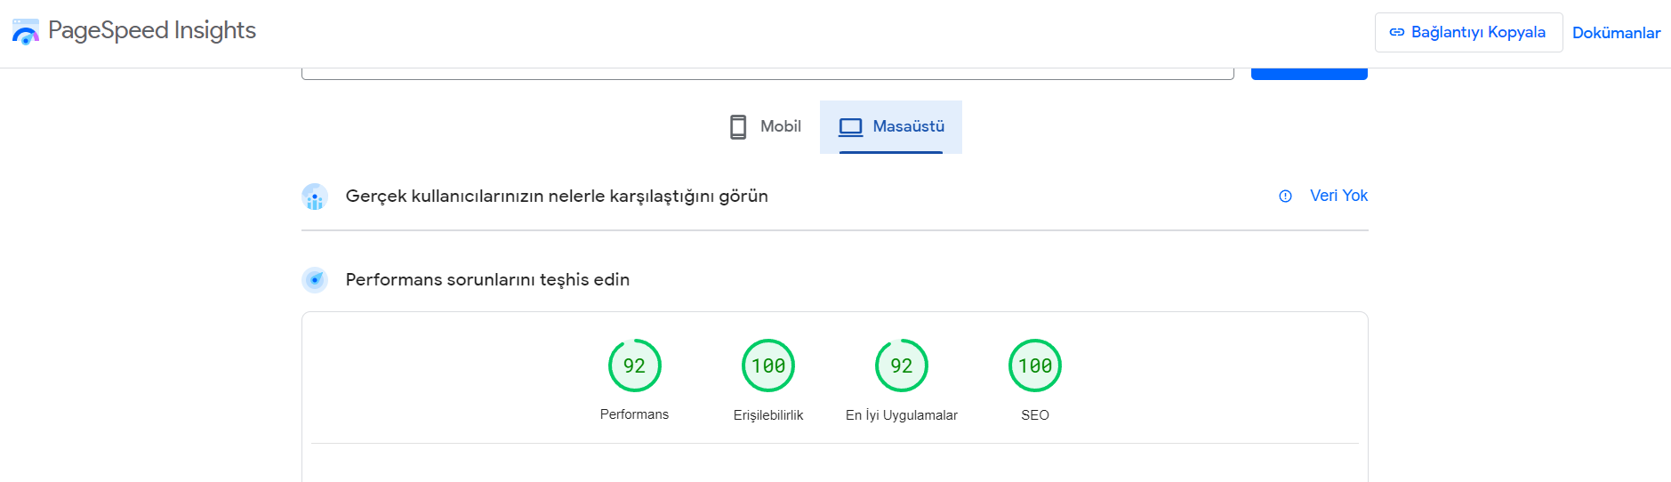Focus the URL input field
The width and height of the screenshot is (1671, 482).
pos(767,73)
